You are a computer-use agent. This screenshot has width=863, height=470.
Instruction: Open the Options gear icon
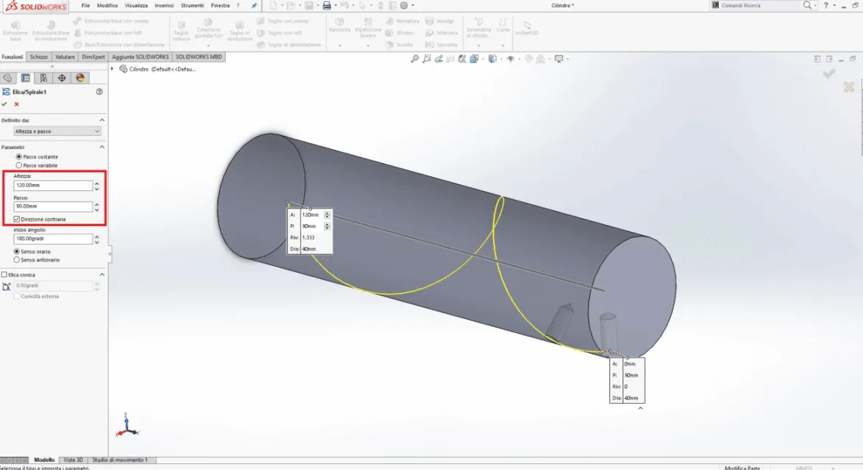click(x=404, y=5)
